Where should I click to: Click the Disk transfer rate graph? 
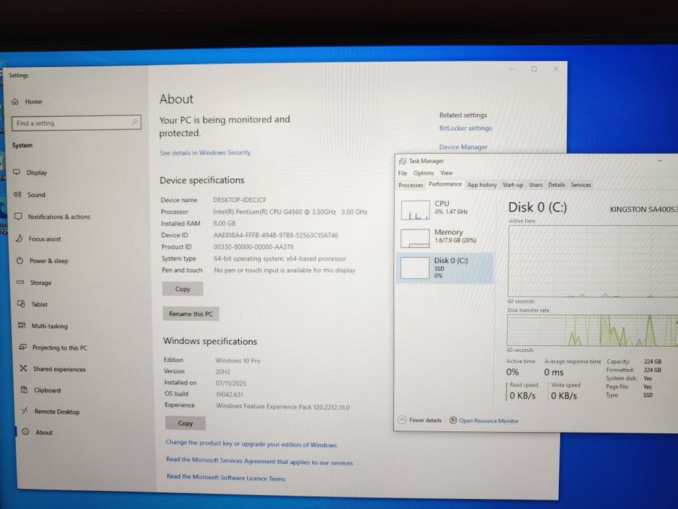592,331
